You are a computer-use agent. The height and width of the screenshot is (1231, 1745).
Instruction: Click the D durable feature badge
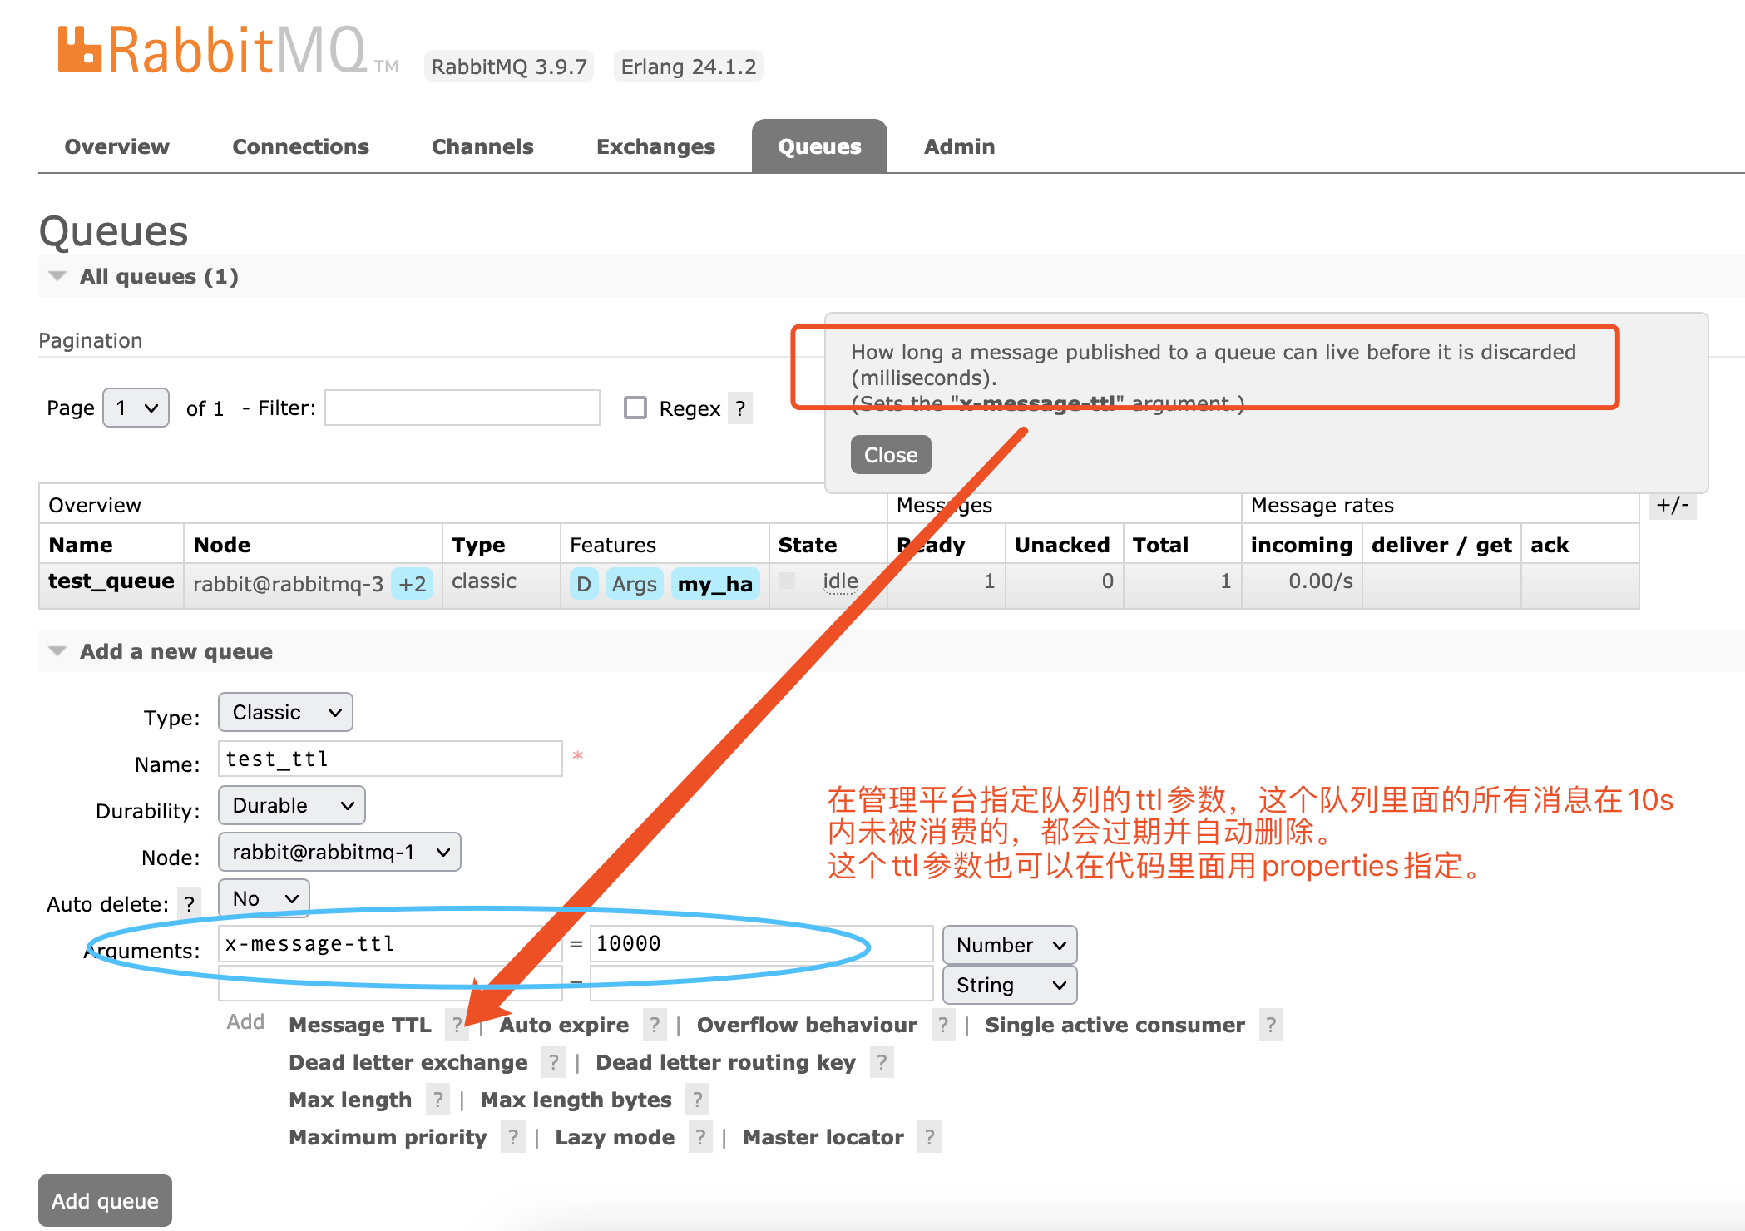[584, 584]
